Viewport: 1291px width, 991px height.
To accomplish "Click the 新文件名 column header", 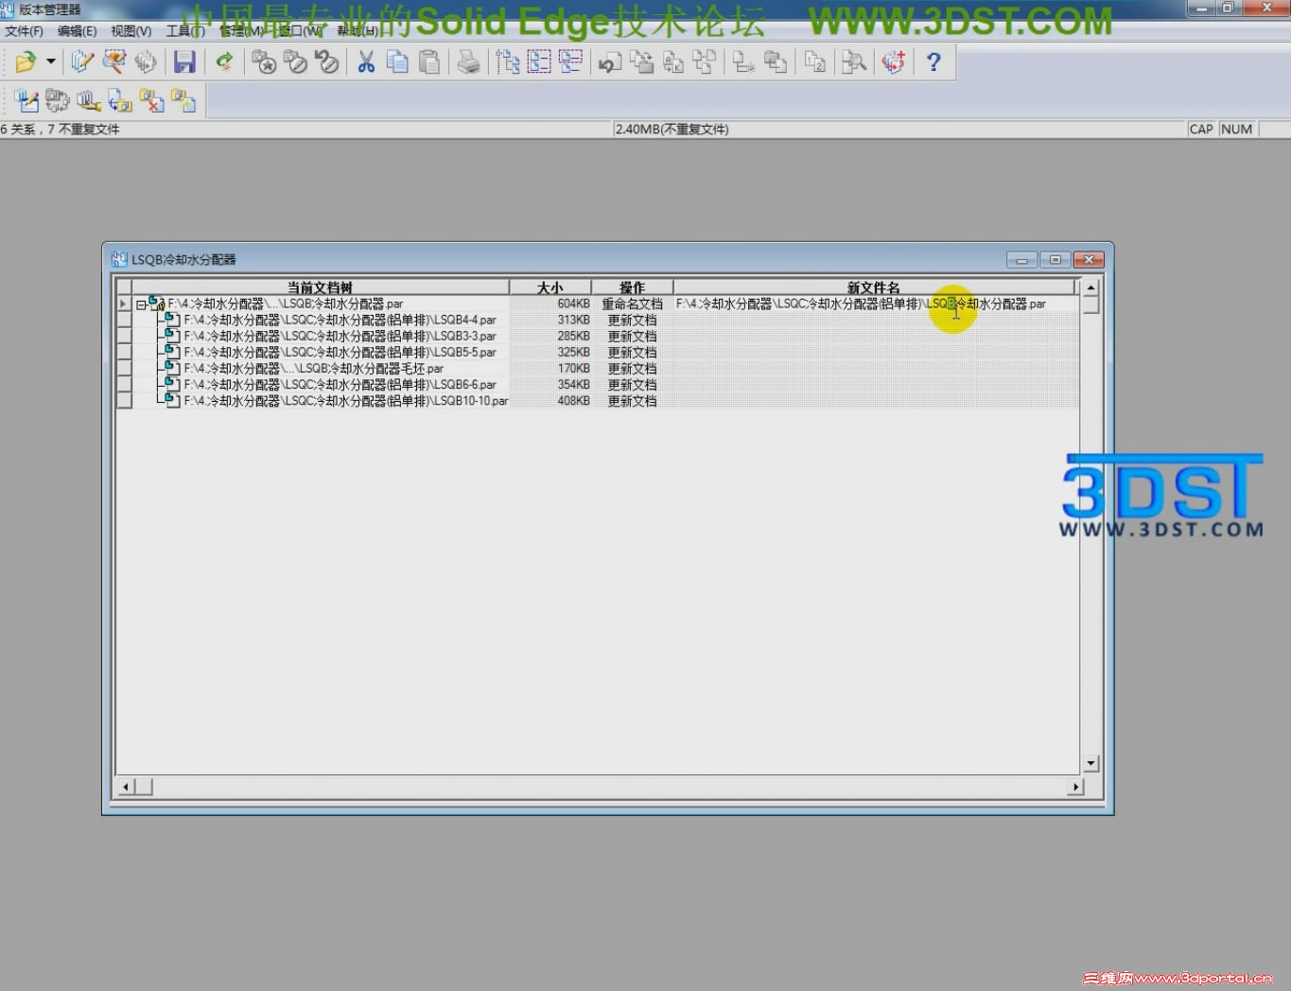I will (x=874, y=287).
